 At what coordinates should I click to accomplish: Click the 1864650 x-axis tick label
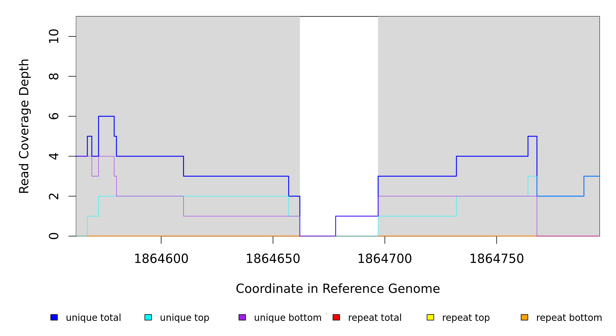click(273, 259)
